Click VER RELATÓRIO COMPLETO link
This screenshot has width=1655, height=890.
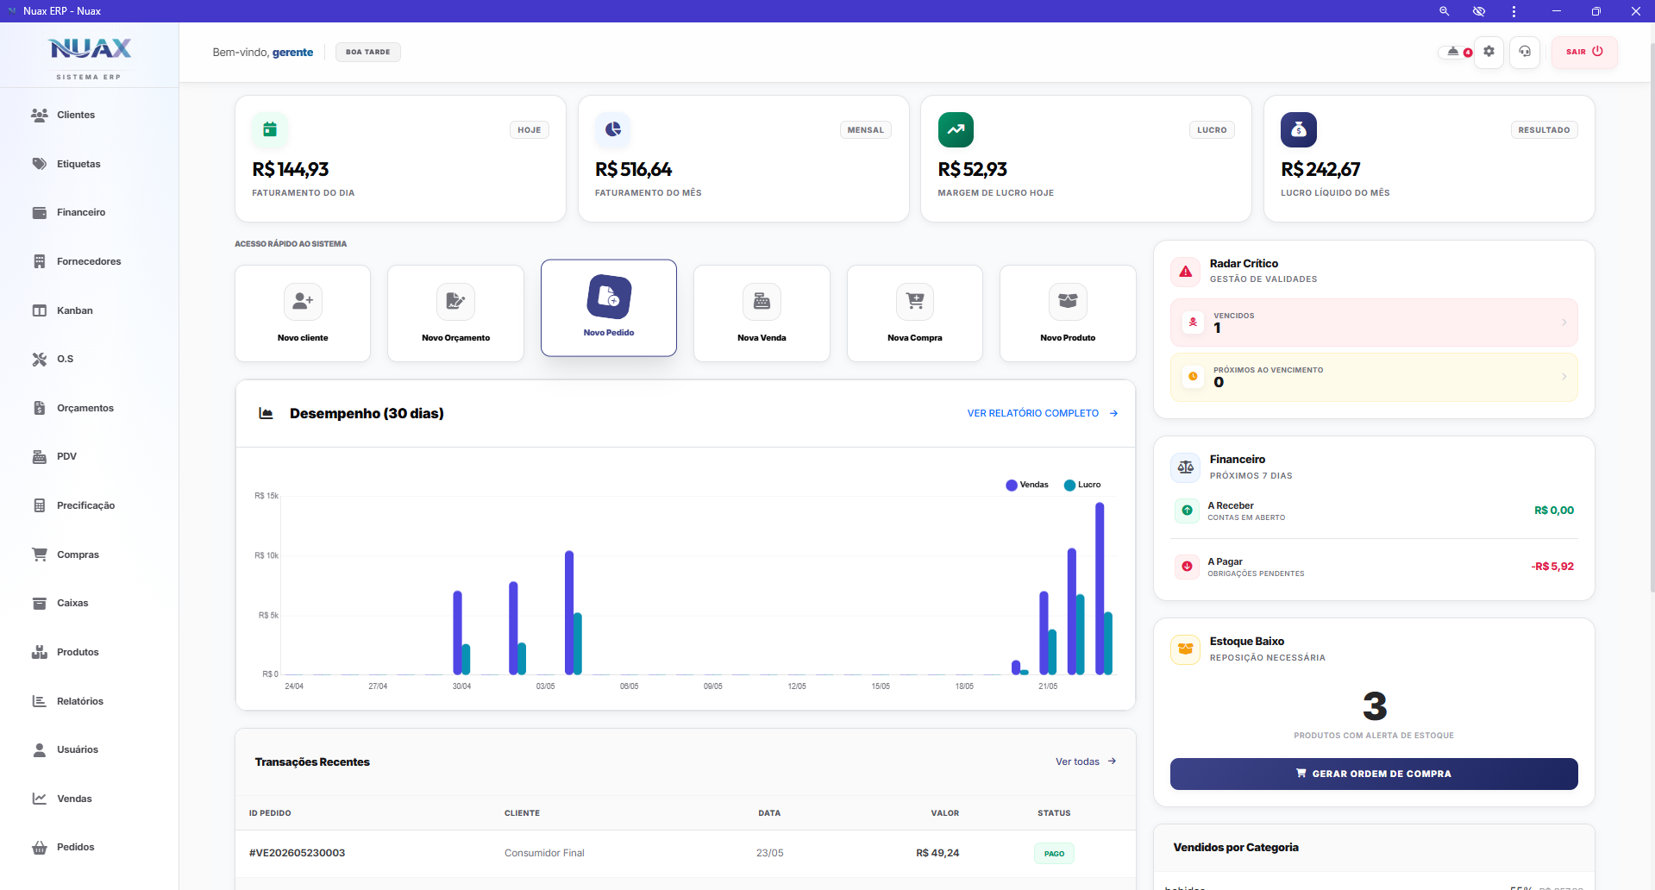pos(1043,413)
